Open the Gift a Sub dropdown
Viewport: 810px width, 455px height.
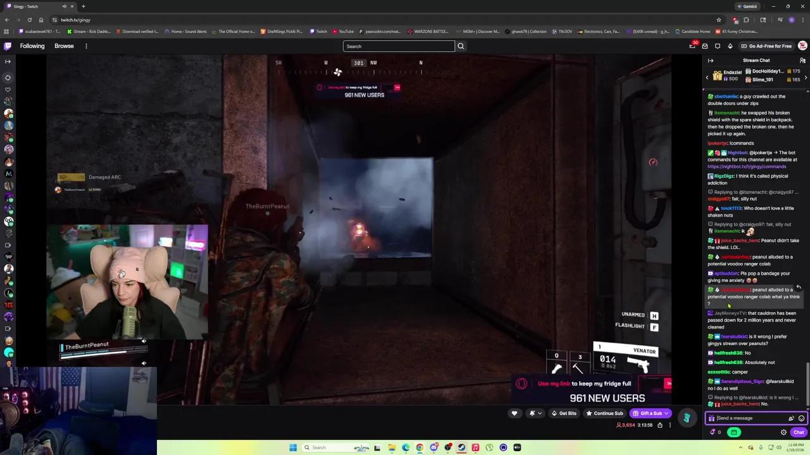click(x=651, y=413)
